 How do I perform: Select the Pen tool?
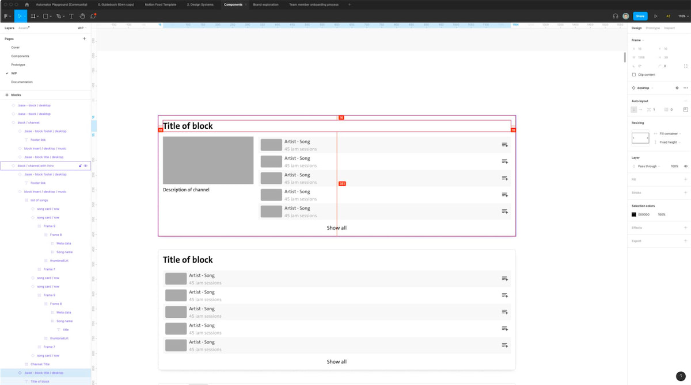[x=59, y=16]
